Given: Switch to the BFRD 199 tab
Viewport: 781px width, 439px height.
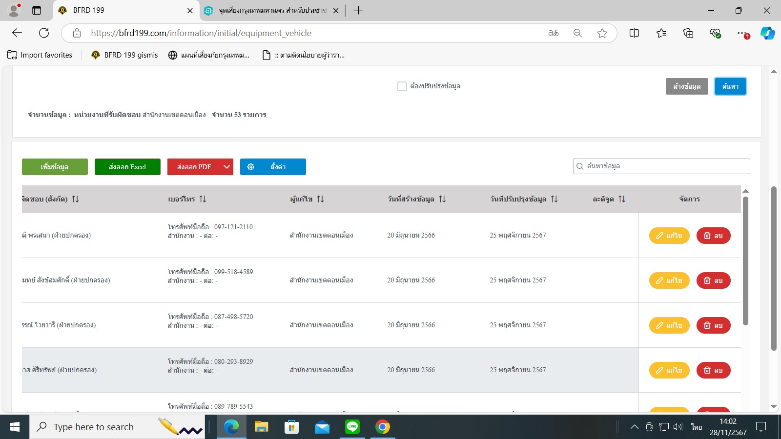Looking at the screenshot, I should click(122, 10).
